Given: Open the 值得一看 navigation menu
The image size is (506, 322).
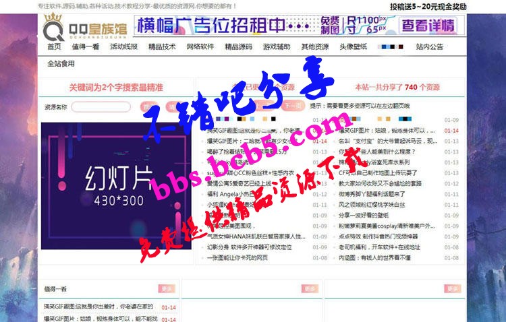Looking at the screenshot, I should (86, 46).
